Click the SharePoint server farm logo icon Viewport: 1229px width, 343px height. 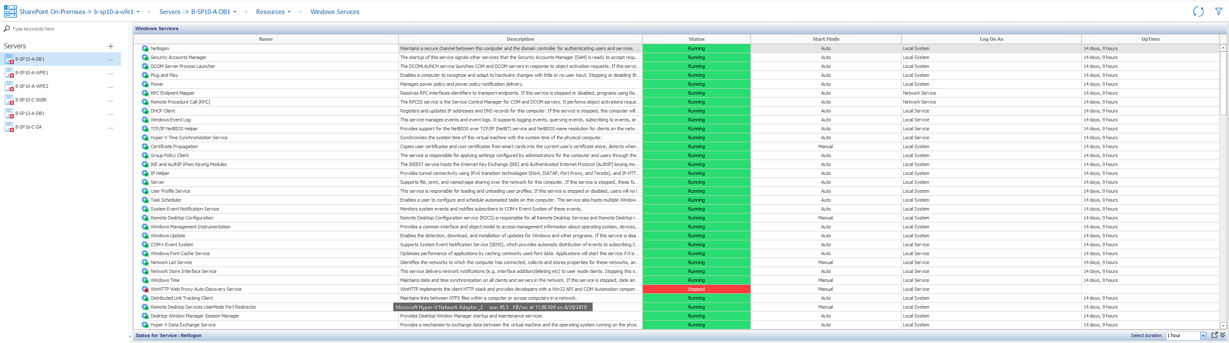point(10,11)
